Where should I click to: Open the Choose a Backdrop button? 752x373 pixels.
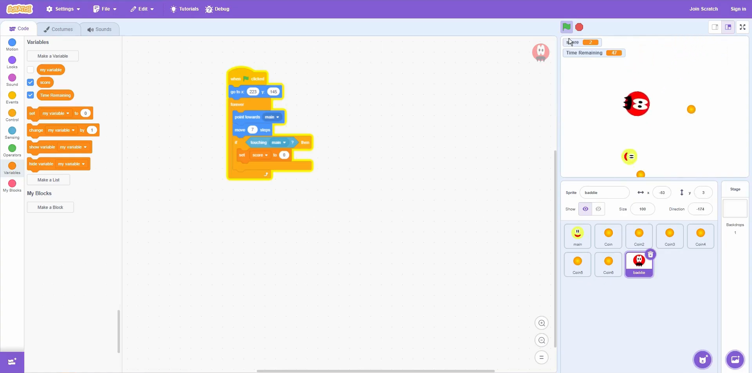coord(735,359)
